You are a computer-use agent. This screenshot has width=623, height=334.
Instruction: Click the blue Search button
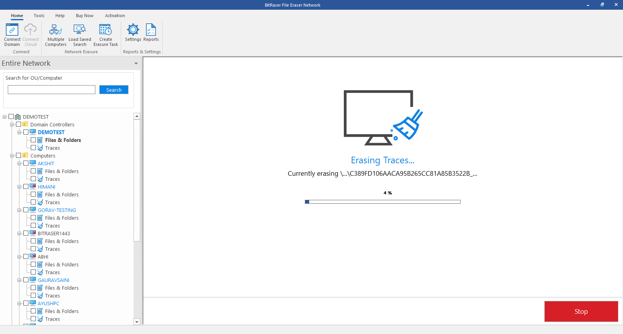[114, 90]
